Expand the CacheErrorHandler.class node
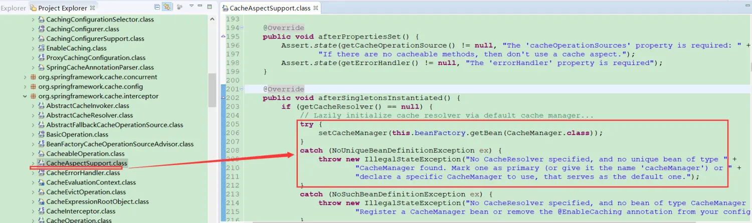Viewport: 752px width, 223px height. click(x=33, y=173)
